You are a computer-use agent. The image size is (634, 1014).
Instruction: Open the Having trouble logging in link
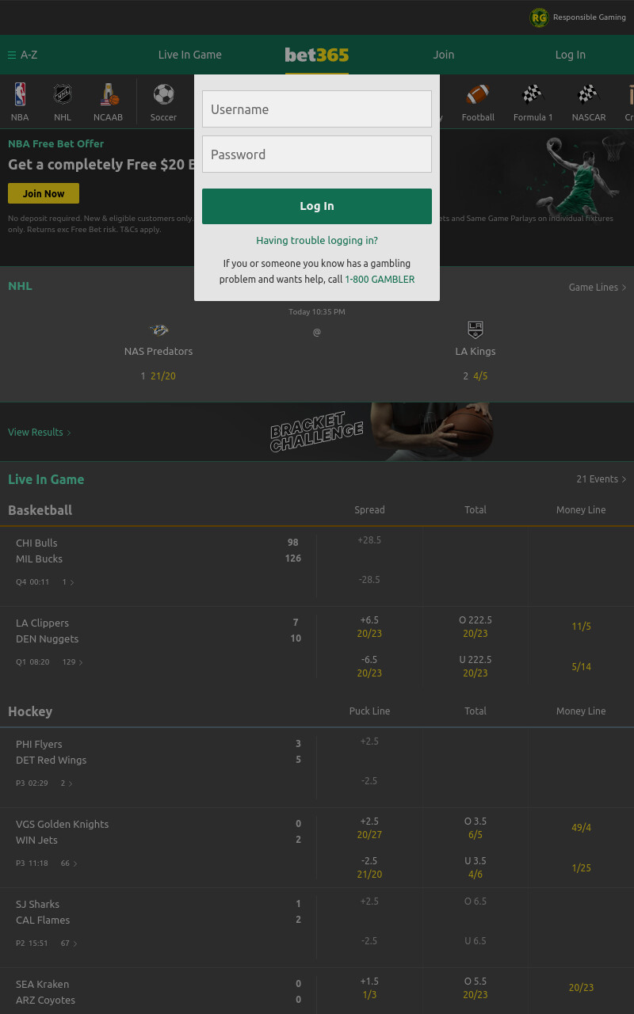tap(317, 241)
